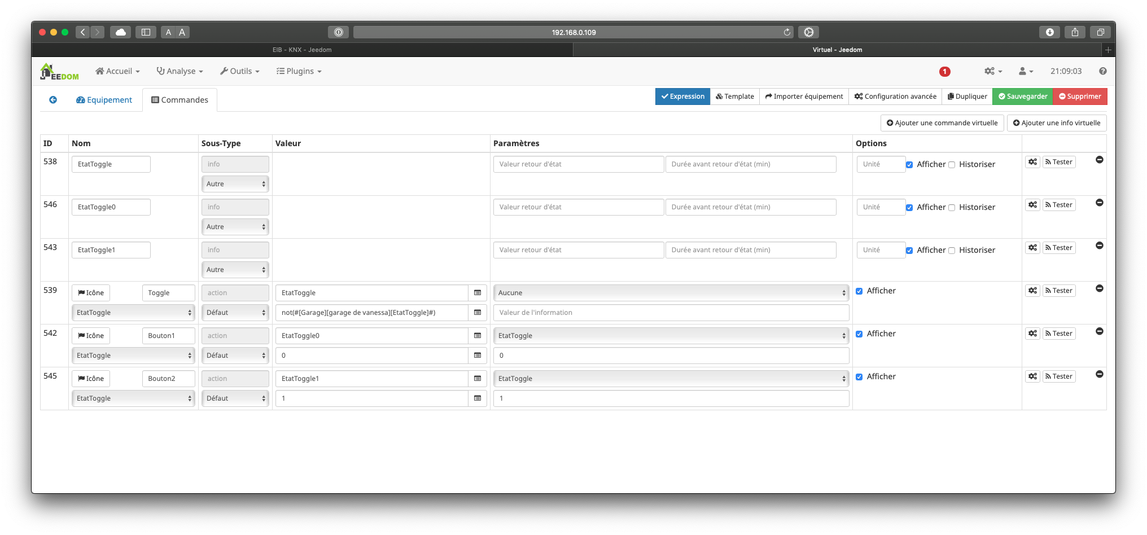Open advanced config gears for row 542
Screen dimensions: 1147x535
pos(1032,334)
